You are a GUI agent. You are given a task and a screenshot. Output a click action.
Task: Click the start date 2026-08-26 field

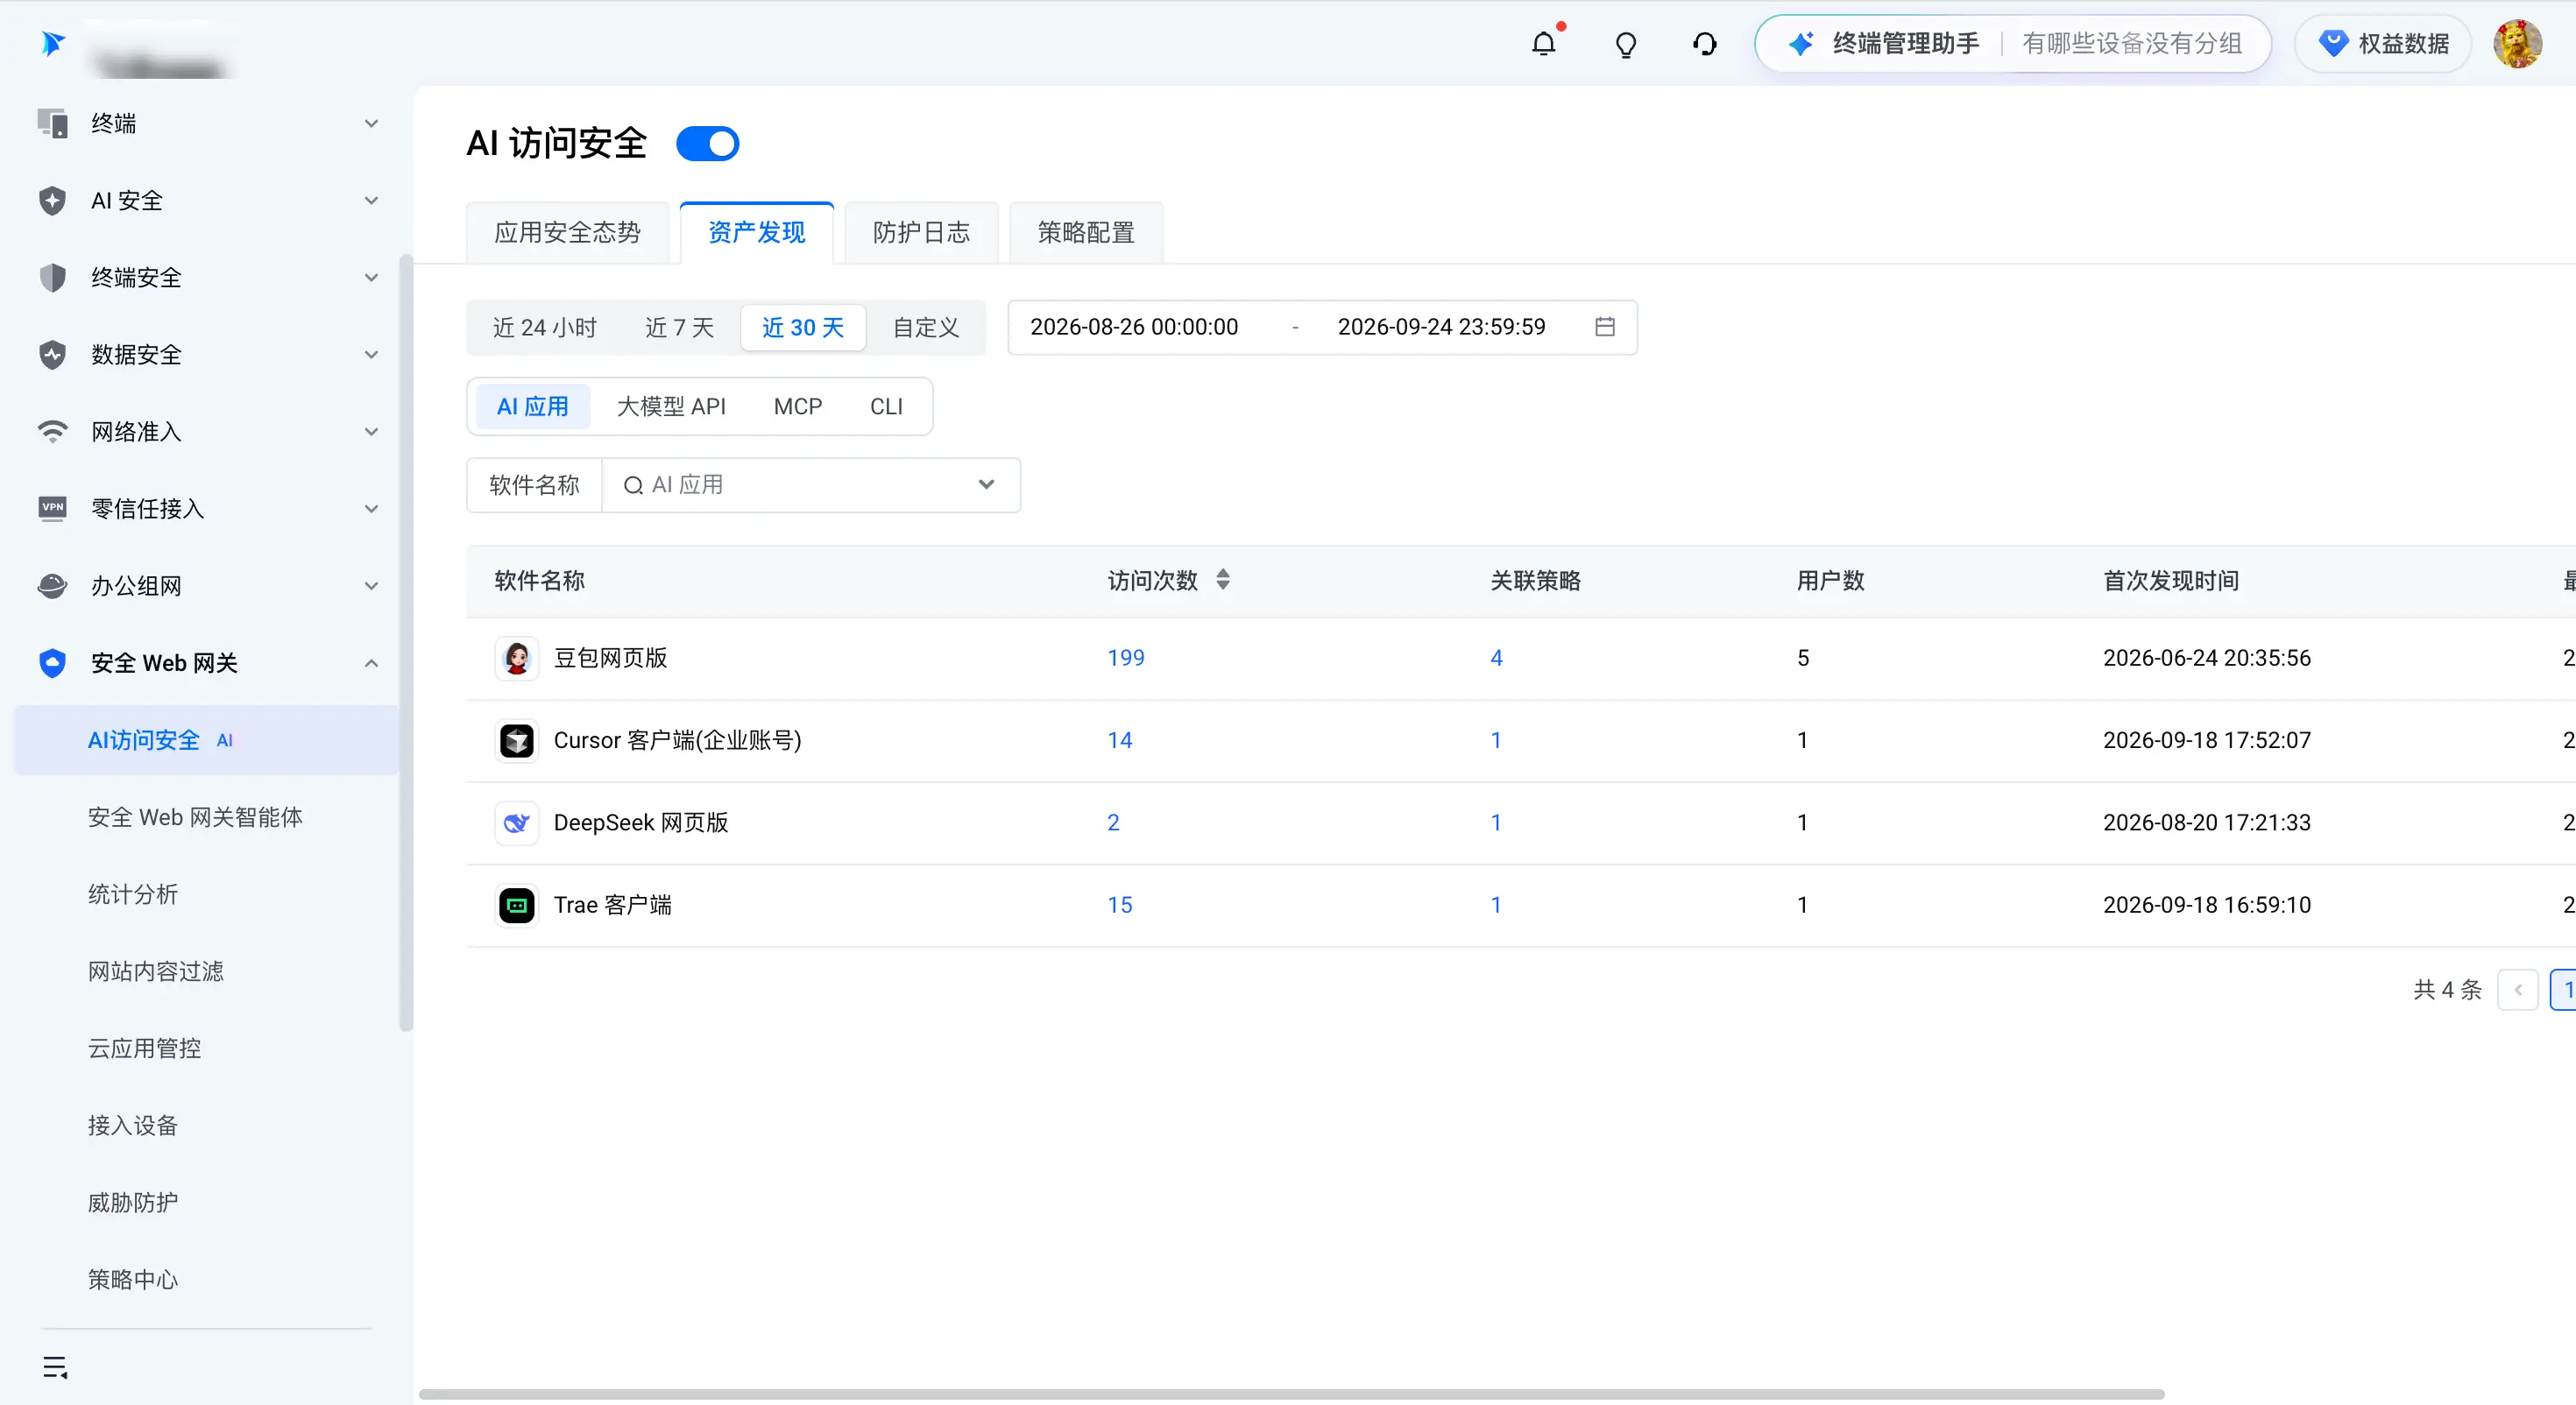point(1134,327)
